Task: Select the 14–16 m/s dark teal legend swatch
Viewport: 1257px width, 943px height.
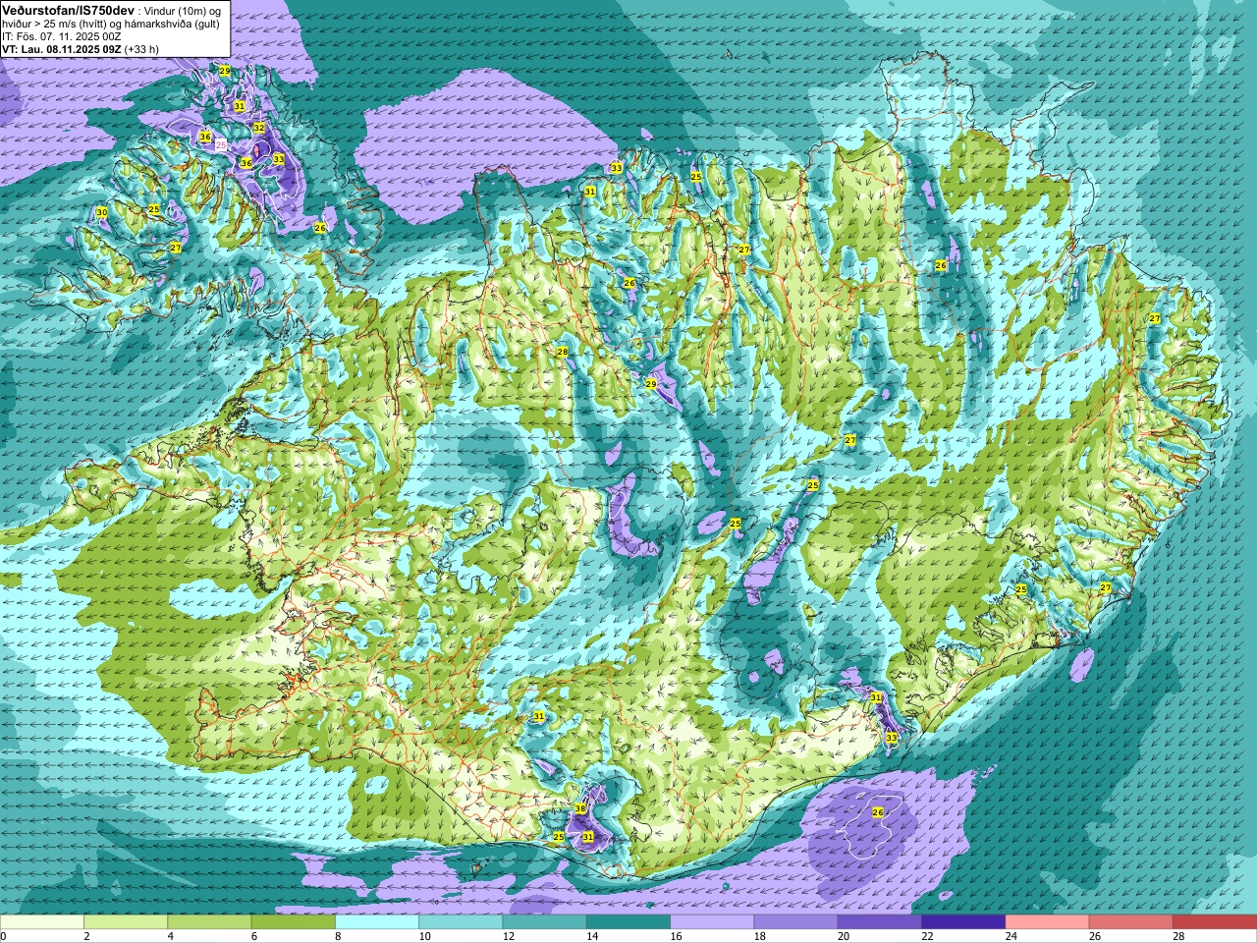Action: point(628,922)
